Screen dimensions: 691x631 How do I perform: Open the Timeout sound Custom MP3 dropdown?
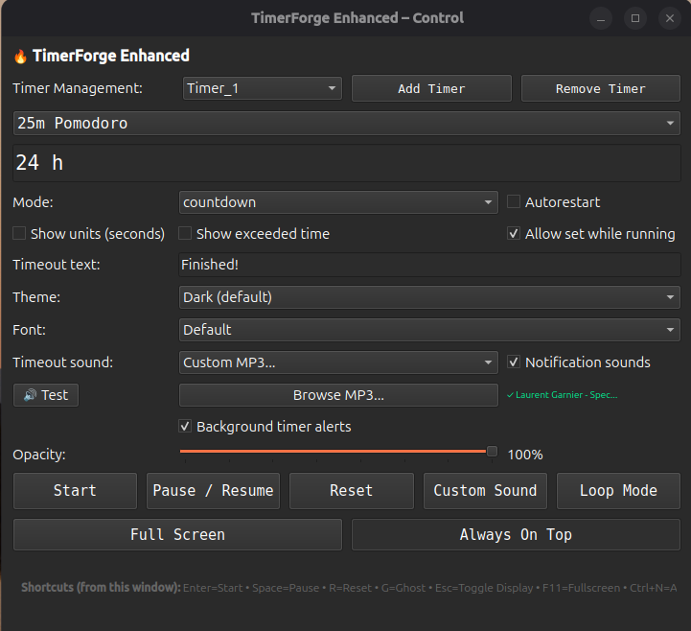(x=337, y=362)
